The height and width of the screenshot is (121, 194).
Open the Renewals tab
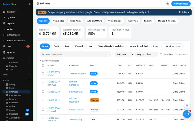click(x=133, y=21)
